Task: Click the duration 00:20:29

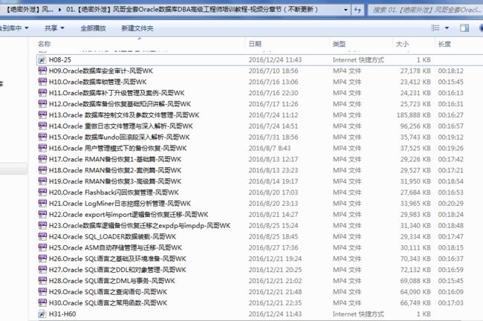Action: click(450, 204)
